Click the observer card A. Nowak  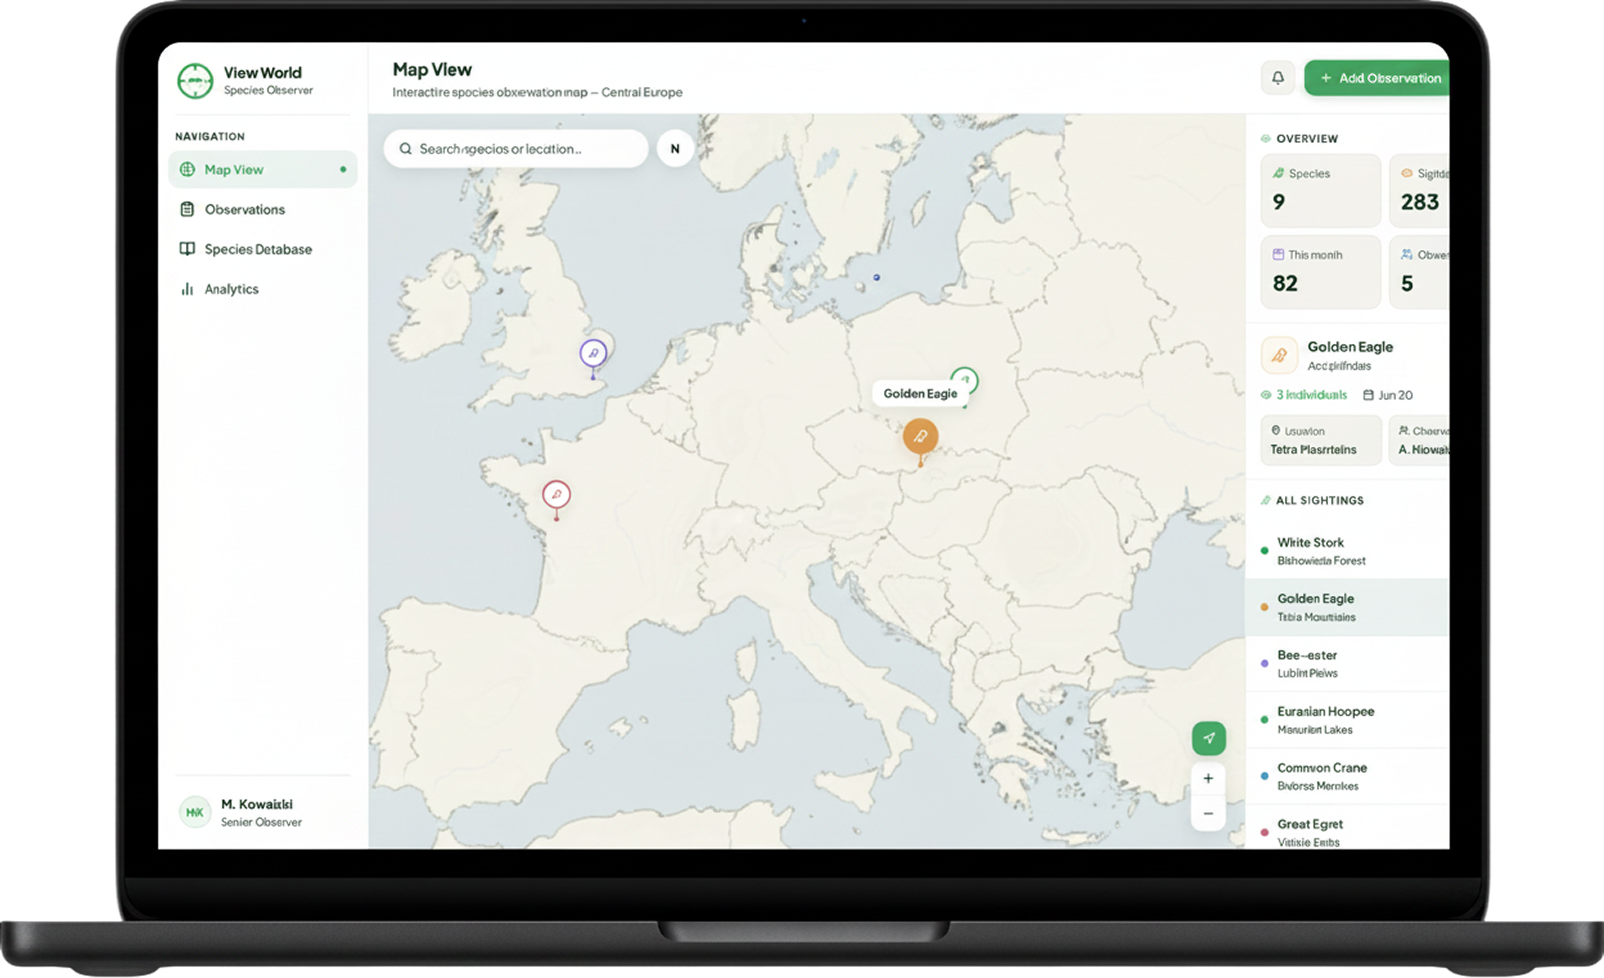[x=1419, y=440]
